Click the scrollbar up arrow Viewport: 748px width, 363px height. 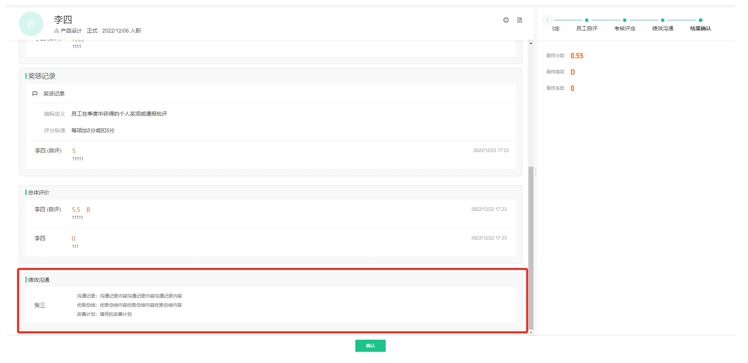pos(531,43)
